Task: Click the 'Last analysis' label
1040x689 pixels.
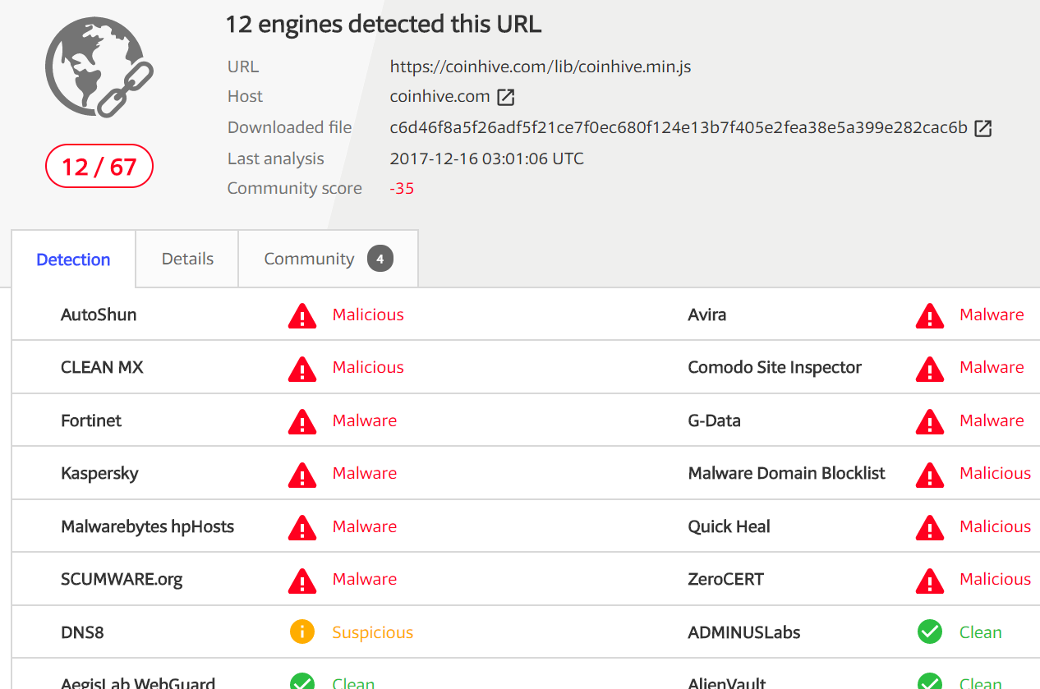Action: (x=276, y=158)
